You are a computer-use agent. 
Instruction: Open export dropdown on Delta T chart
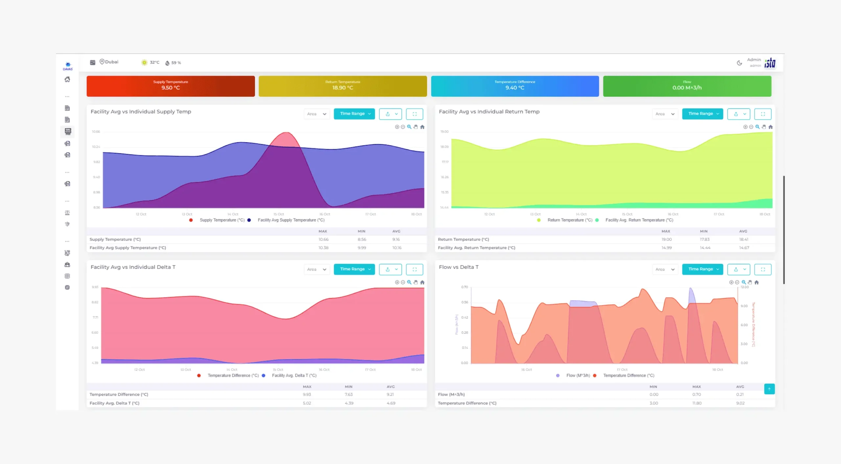(x=390, y=269)
